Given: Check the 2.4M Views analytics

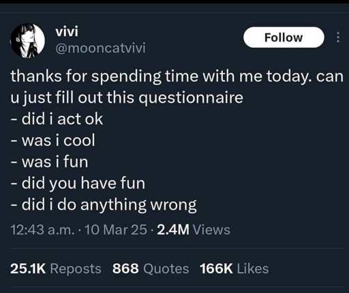Looking at the screenshot, I should [194, 230].
